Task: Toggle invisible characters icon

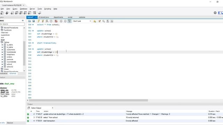Action: (108, 21)
